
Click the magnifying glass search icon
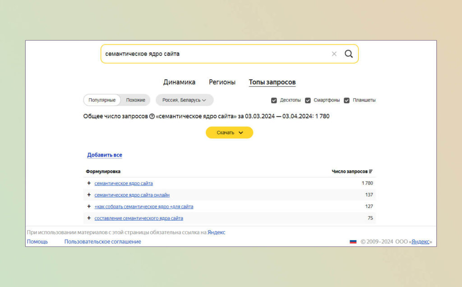(x=349, y=54)
